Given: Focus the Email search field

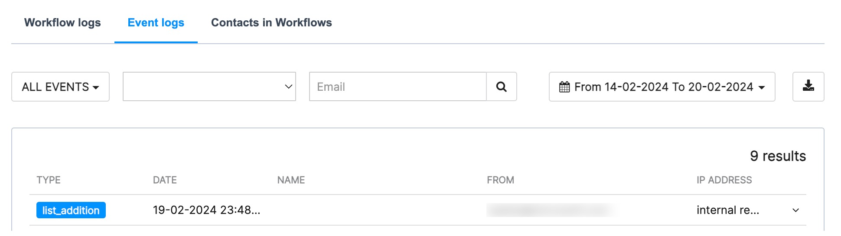Looking at the screenshot, I should 398,87.
